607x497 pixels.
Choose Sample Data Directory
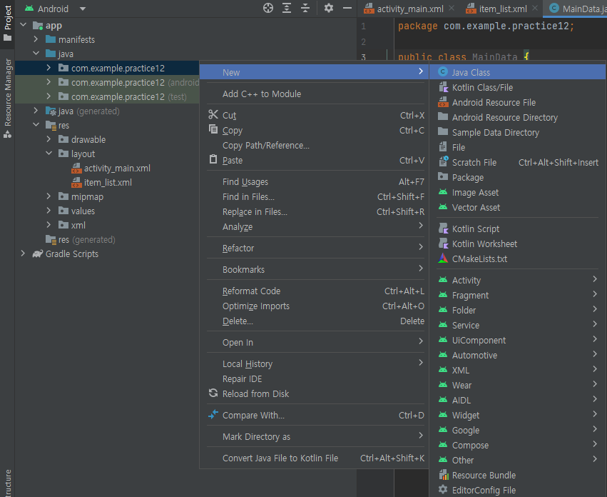[x=518, y=132]
